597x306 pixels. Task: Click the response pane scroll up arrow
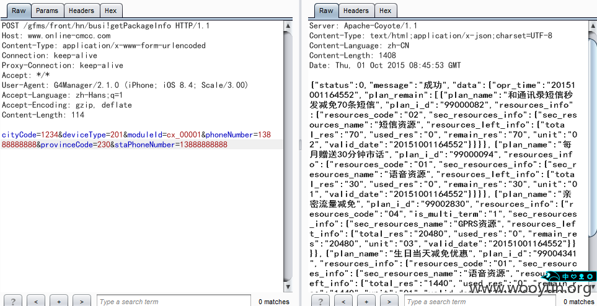pyautogui.click(x=593, y=26)
